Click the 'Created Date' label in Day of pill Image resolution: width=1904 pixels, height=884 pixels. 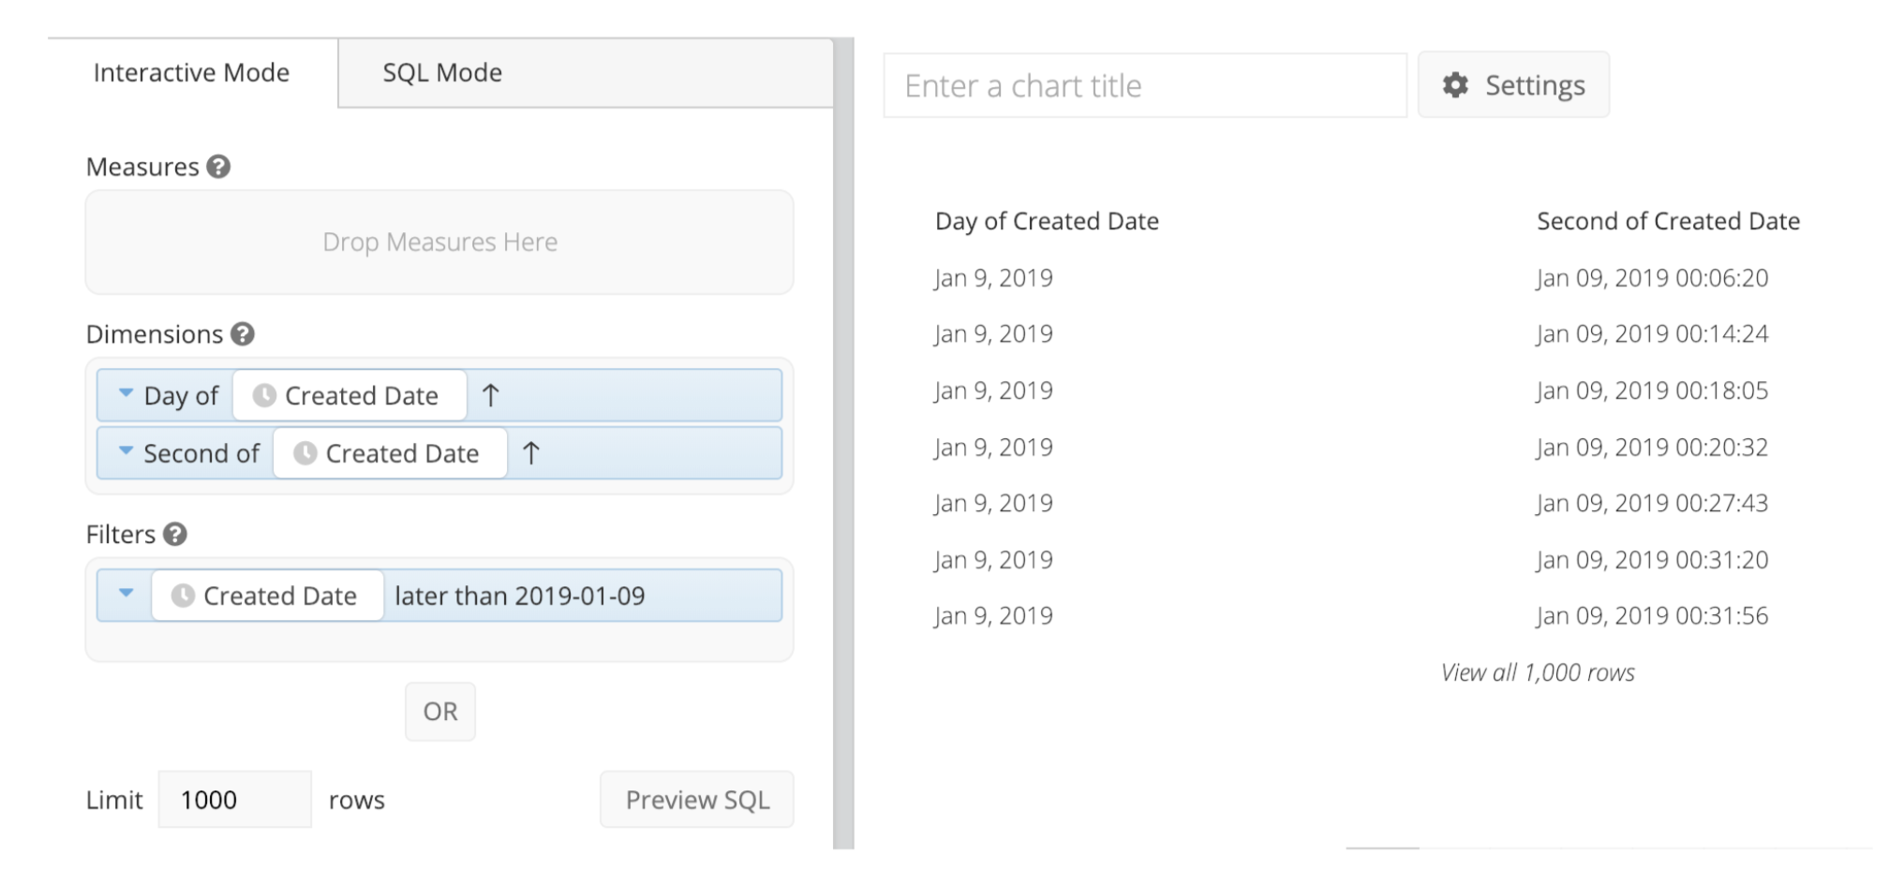point(362,396)
